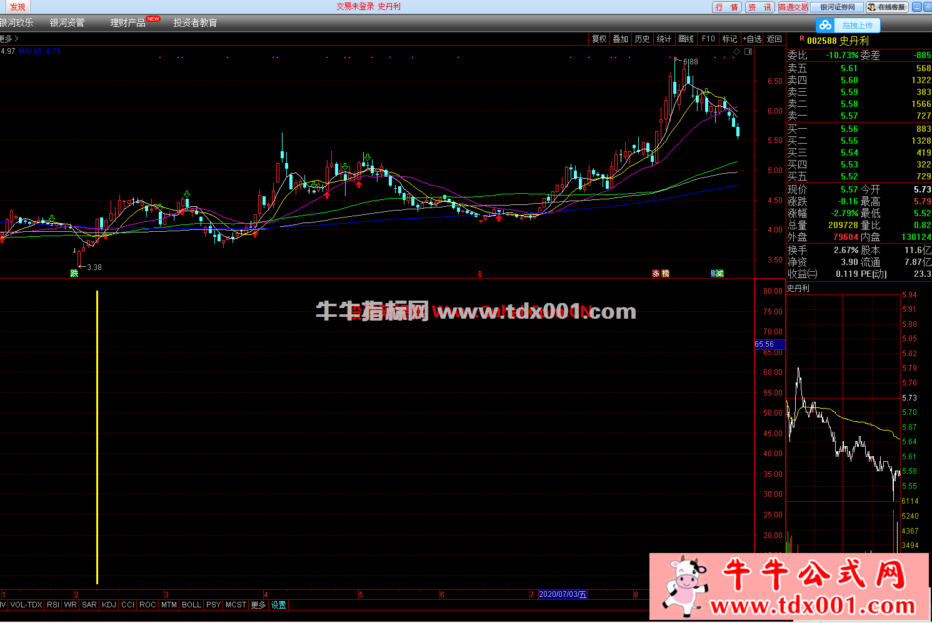Click MA145: 4.75 indicator label
The width and height of the screenshot is (932, 623).
click(x=40, y=51)
